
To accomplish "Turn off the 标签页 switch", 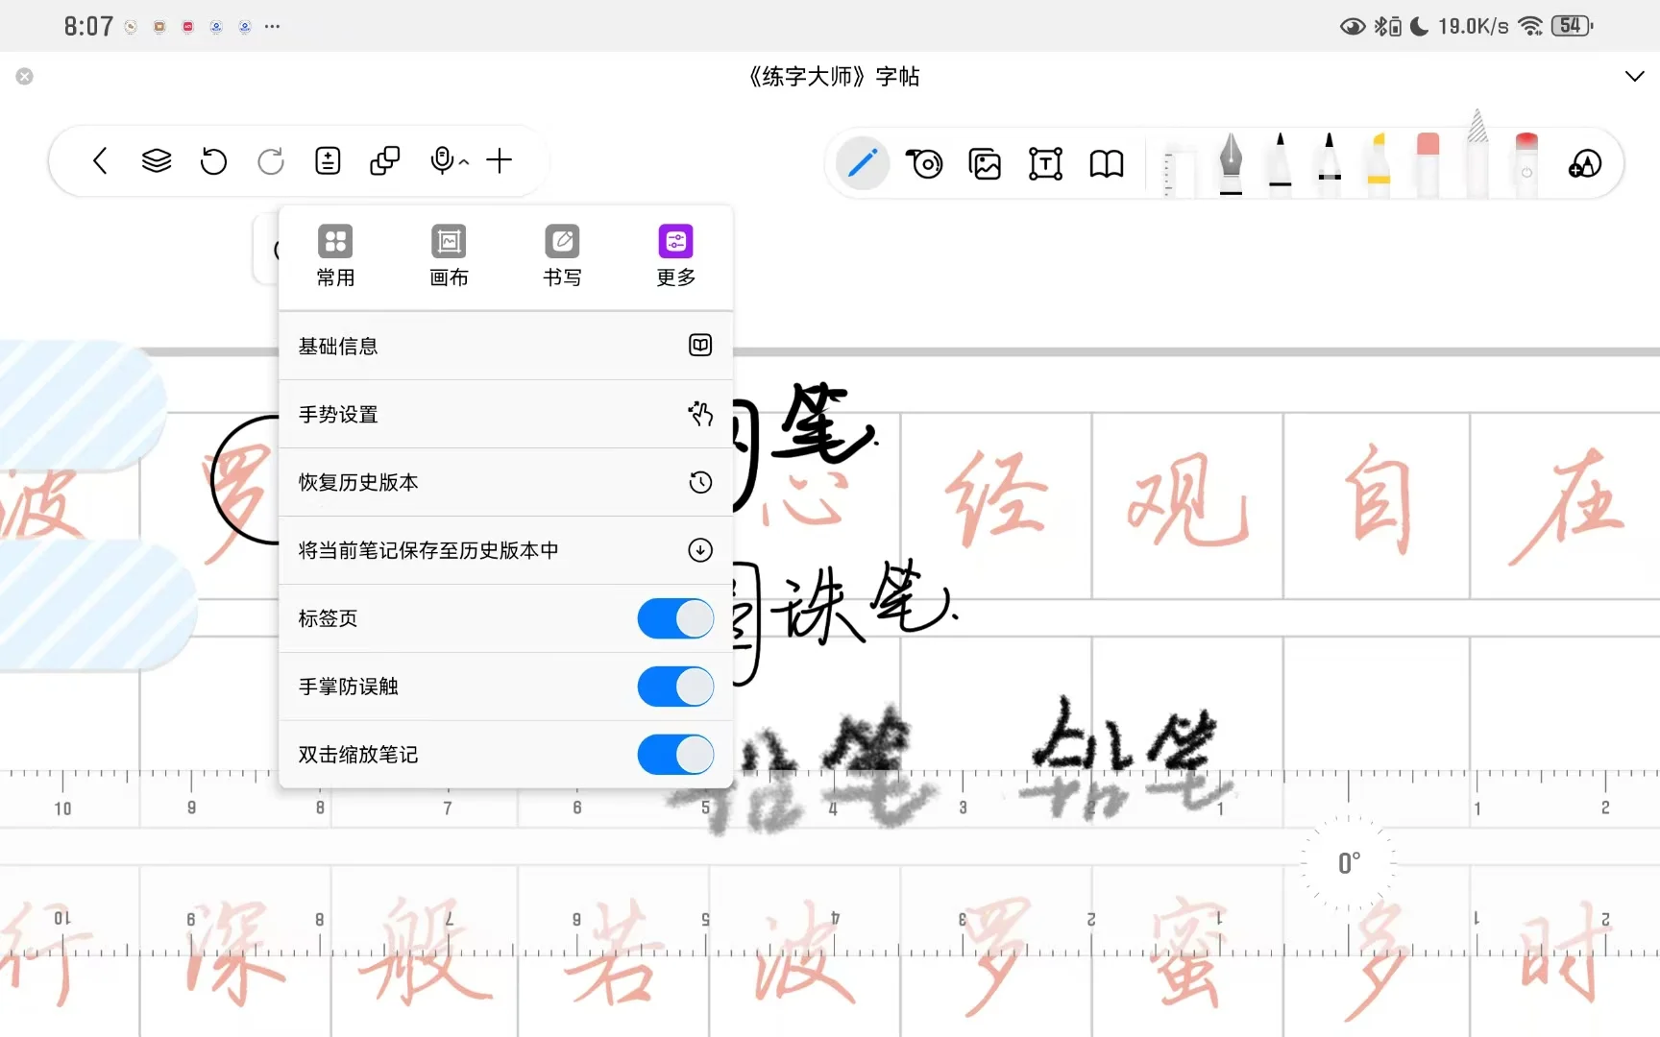I will (675, 618).
